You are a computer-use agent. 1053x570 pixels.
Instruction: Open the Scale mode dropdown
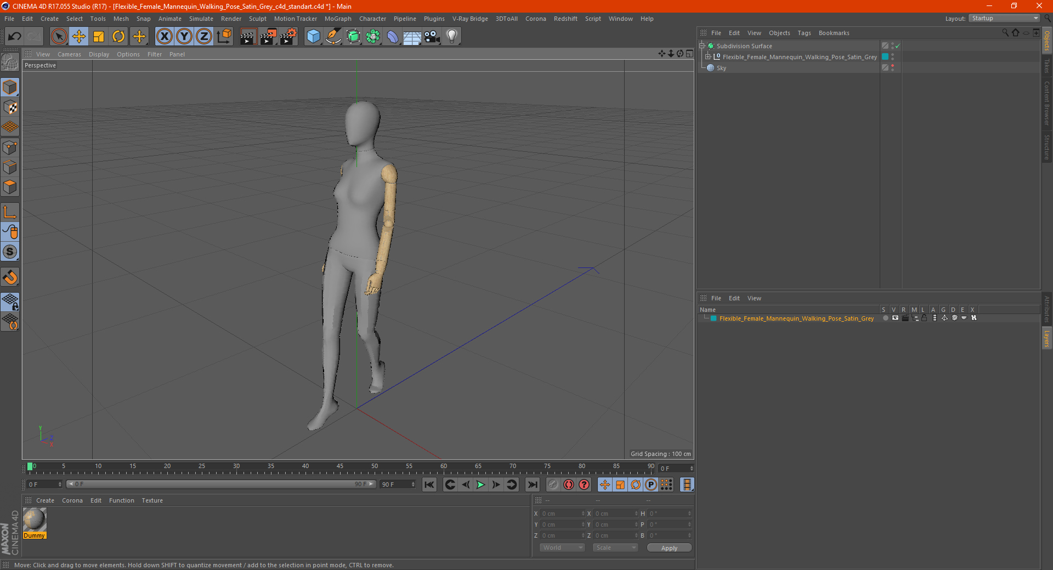click(615, 548)
